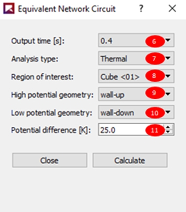Open the Low potential geometry dropdown wall-down
The height and width of the screenshot is (212, 186).
pos(136,112)
